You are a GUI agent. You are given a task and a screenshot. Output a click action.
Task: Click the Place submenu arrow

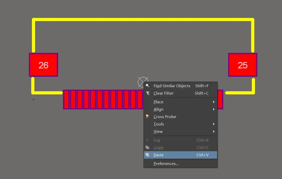(x=214, y=102)
